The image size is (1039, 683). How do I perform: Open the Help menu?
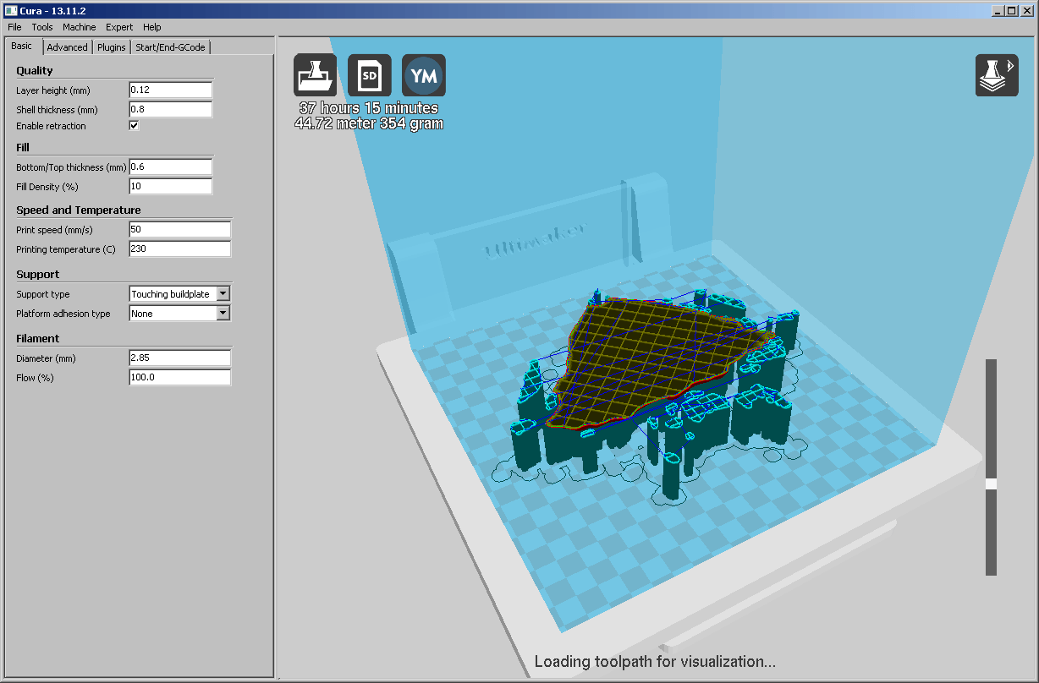151,27
